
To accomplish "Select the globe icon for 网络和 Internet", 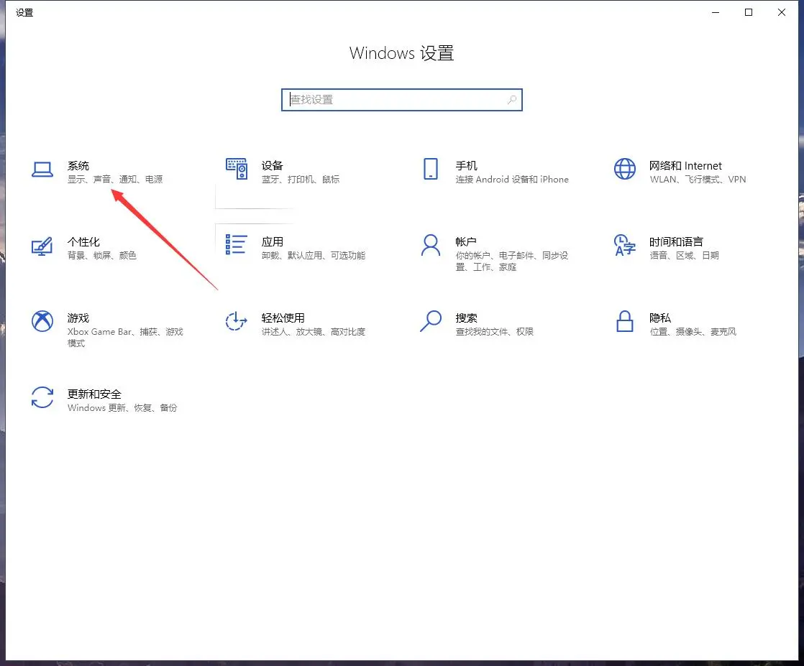I will coord(624,170).
